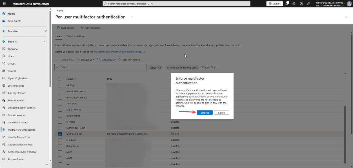Toggle the select-all header checkbox
This screenshot has width=353, height=168.
coord(60,79)
